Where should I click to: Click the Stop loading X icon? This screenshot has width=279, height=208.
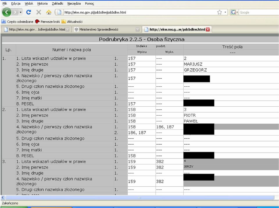pos(39,12)
